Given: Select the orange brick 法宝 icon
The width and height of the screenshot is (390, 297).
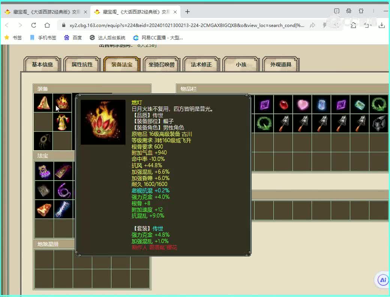Looking at the screenshot, I should point(44,209).
